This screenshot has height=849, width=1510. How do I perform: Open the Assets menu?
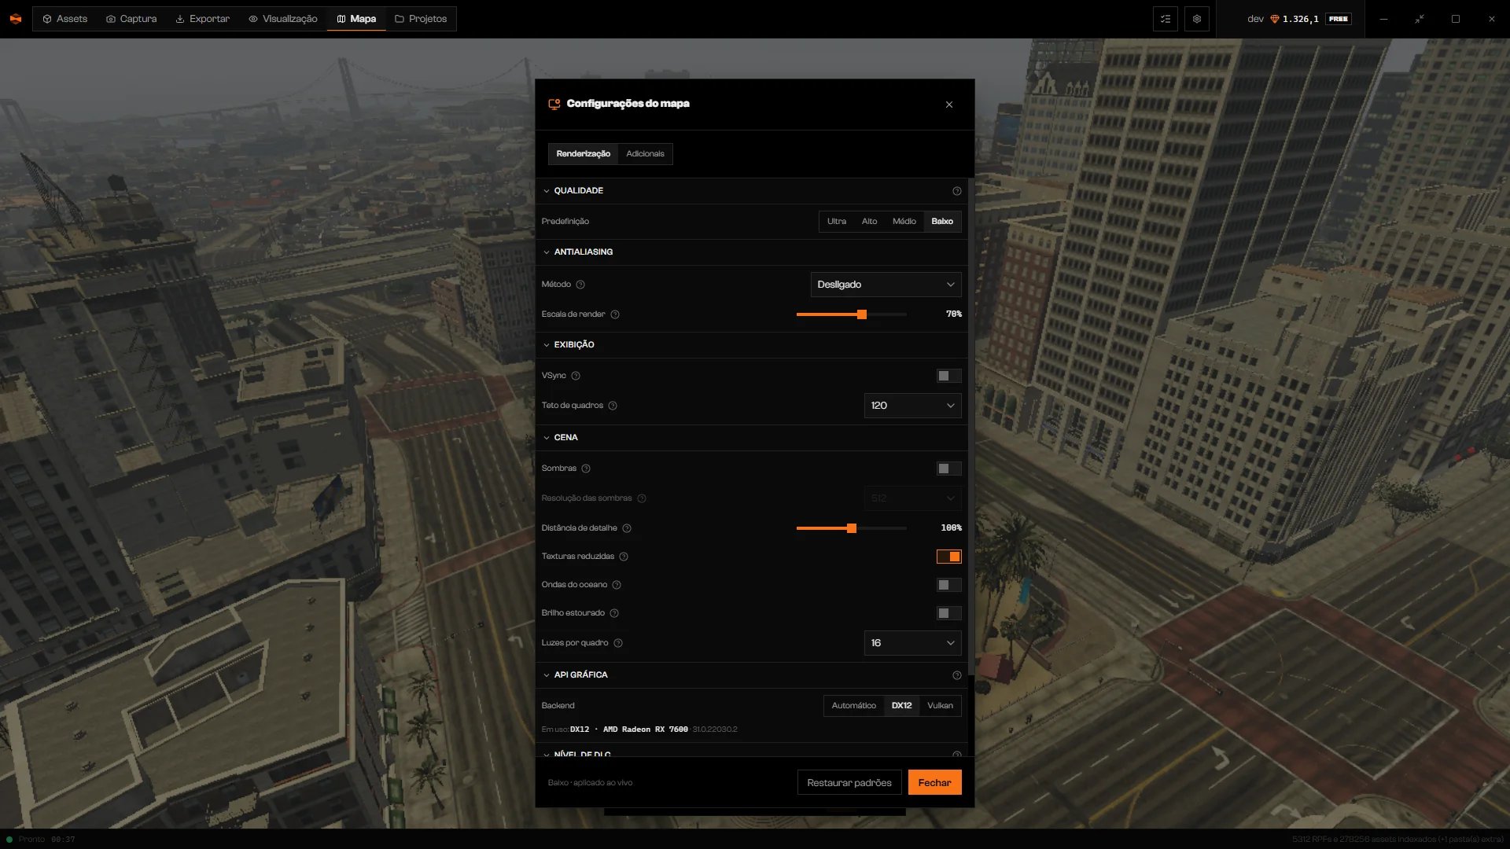[64, 19]
